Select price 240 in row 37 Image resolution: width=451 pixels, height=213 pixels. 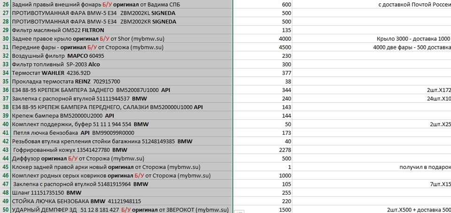263,99
